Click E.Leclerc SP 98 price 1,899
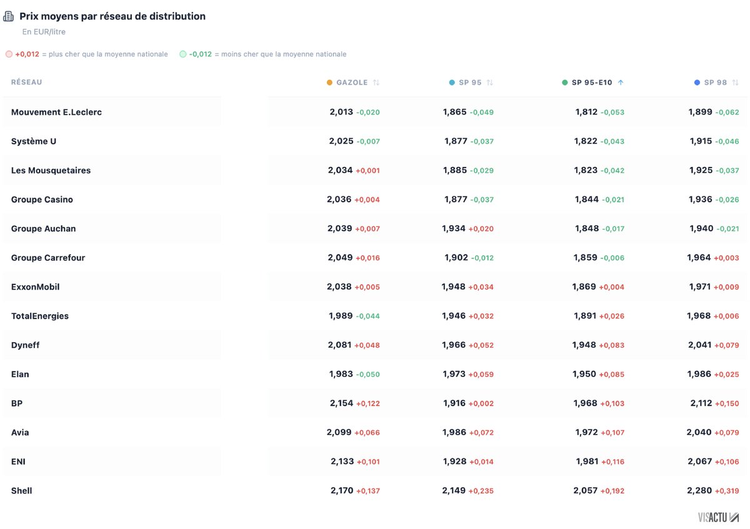 (x=700, y=112)
